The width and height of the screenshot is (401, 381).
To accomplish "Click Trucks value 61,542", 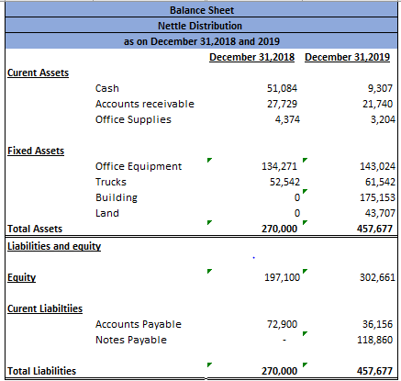I will pos(380,182).
